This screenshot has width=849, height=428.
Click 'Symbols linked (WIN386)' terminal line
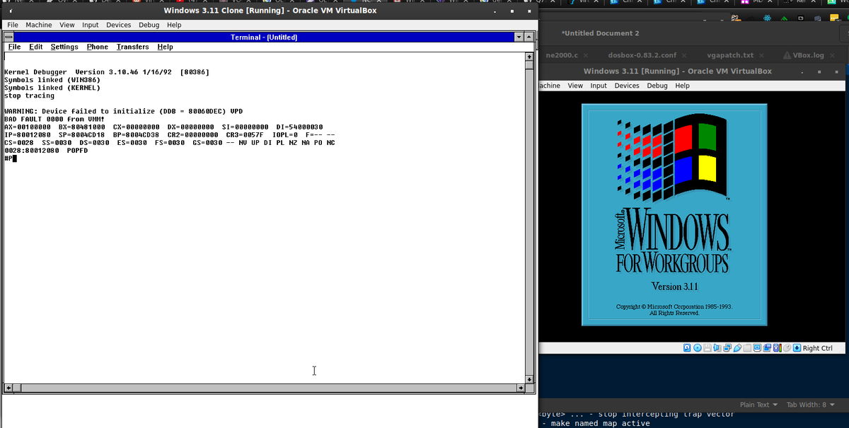[52, 80]
